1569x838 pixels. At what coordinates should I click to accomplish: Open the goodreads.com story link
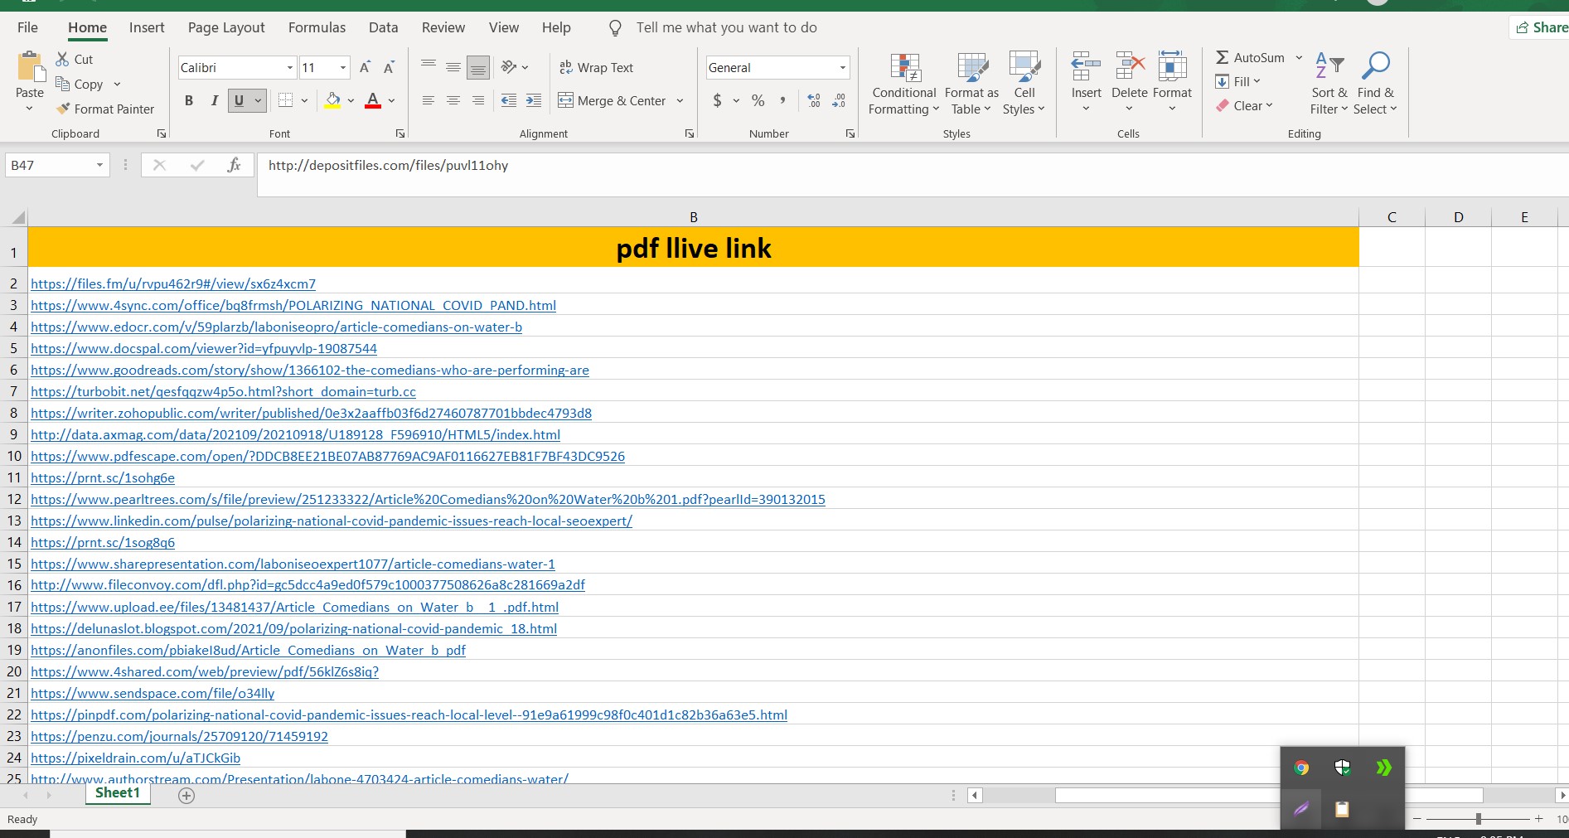[x=309, y=370]
